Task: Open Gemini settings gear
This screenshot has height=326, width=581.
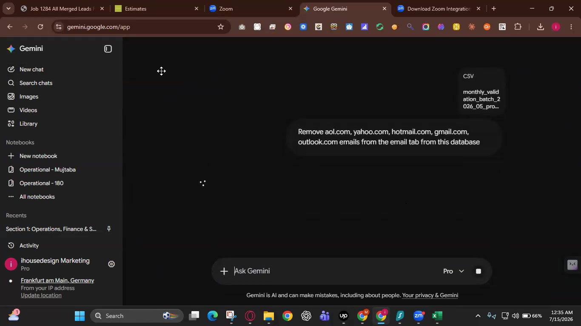Action: [x=111, y=264]
